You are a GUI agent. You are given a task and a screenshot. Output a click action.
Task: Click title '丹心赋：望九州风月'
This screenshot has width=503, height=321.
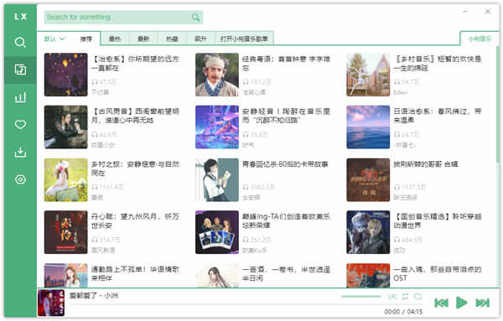click(x=135, y=221)
